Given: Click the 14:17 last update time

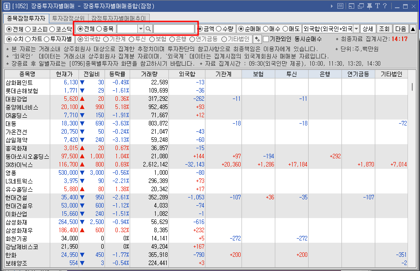Looking at the screenshot, I should [399, 39].
